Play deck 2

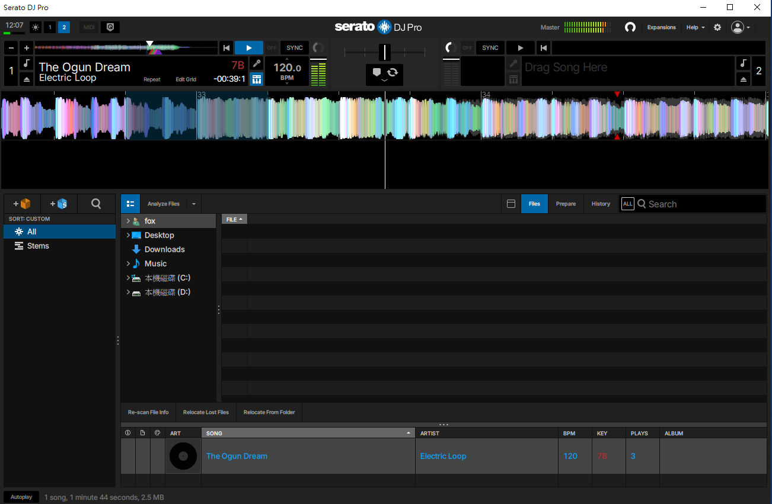point(521,48)
